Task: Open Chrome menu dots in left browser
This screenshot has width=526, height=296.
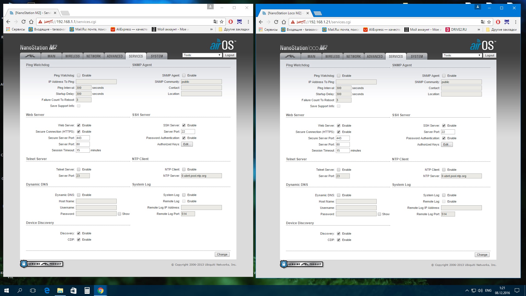Action: [x=248, y=22]
